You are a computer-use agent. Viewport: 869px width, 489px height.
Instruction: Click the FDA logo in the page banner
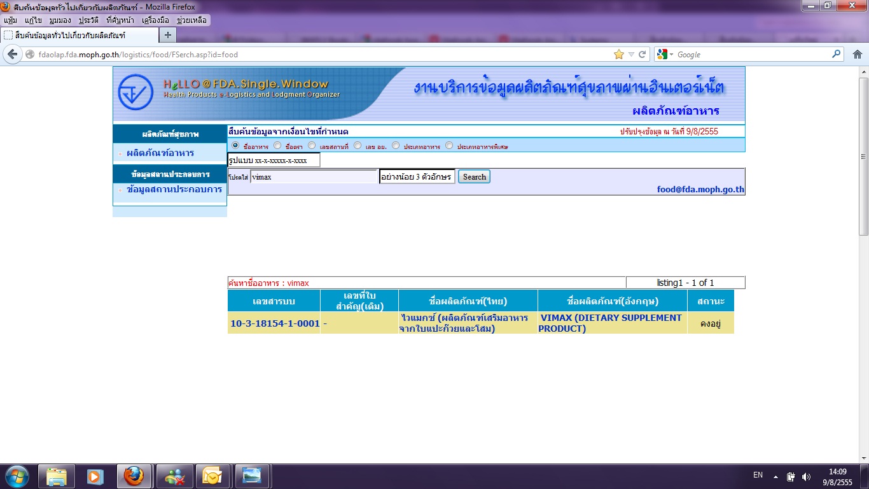(x=136, y=92)
